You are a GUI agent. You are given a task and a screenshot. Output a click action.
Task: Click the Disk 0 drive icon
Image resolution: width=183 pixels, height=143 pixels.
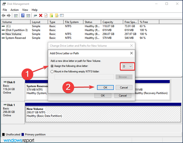pyautogui.click(x=5, y=82)
